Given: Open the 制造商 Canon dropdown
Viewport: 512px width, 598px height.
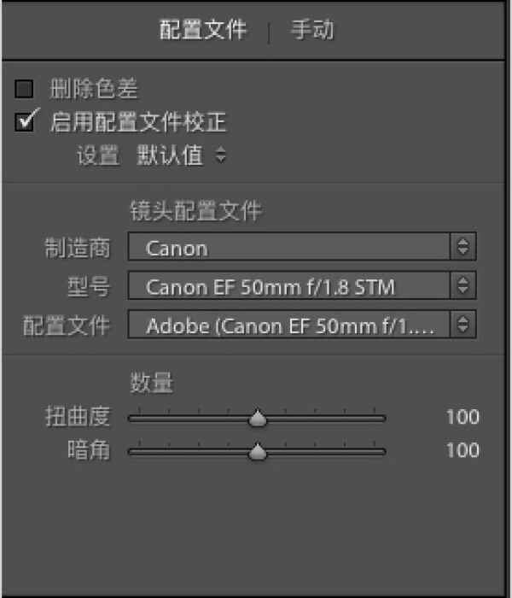Looking at the screenshot, I should pyautogui.click(x=288, y=248).
